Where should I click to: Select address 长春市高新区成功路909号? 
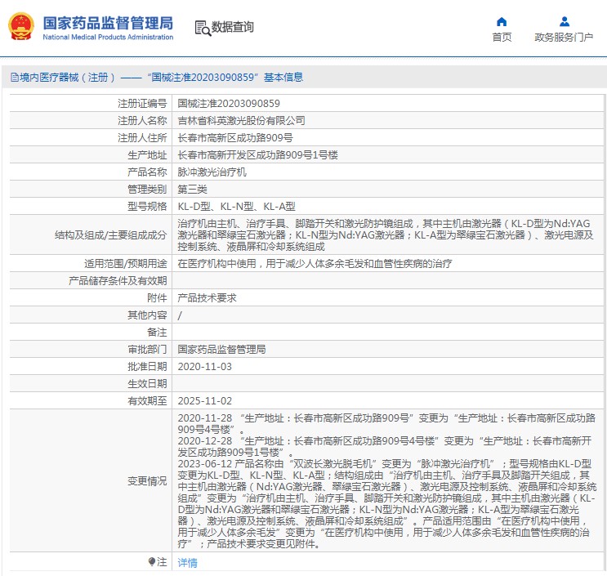point(235,137)
